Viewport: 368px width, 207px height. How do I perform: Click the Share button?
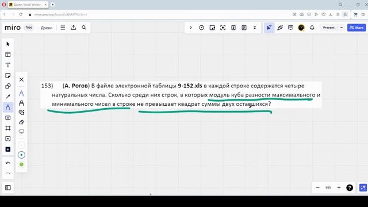tap(356, 28)
